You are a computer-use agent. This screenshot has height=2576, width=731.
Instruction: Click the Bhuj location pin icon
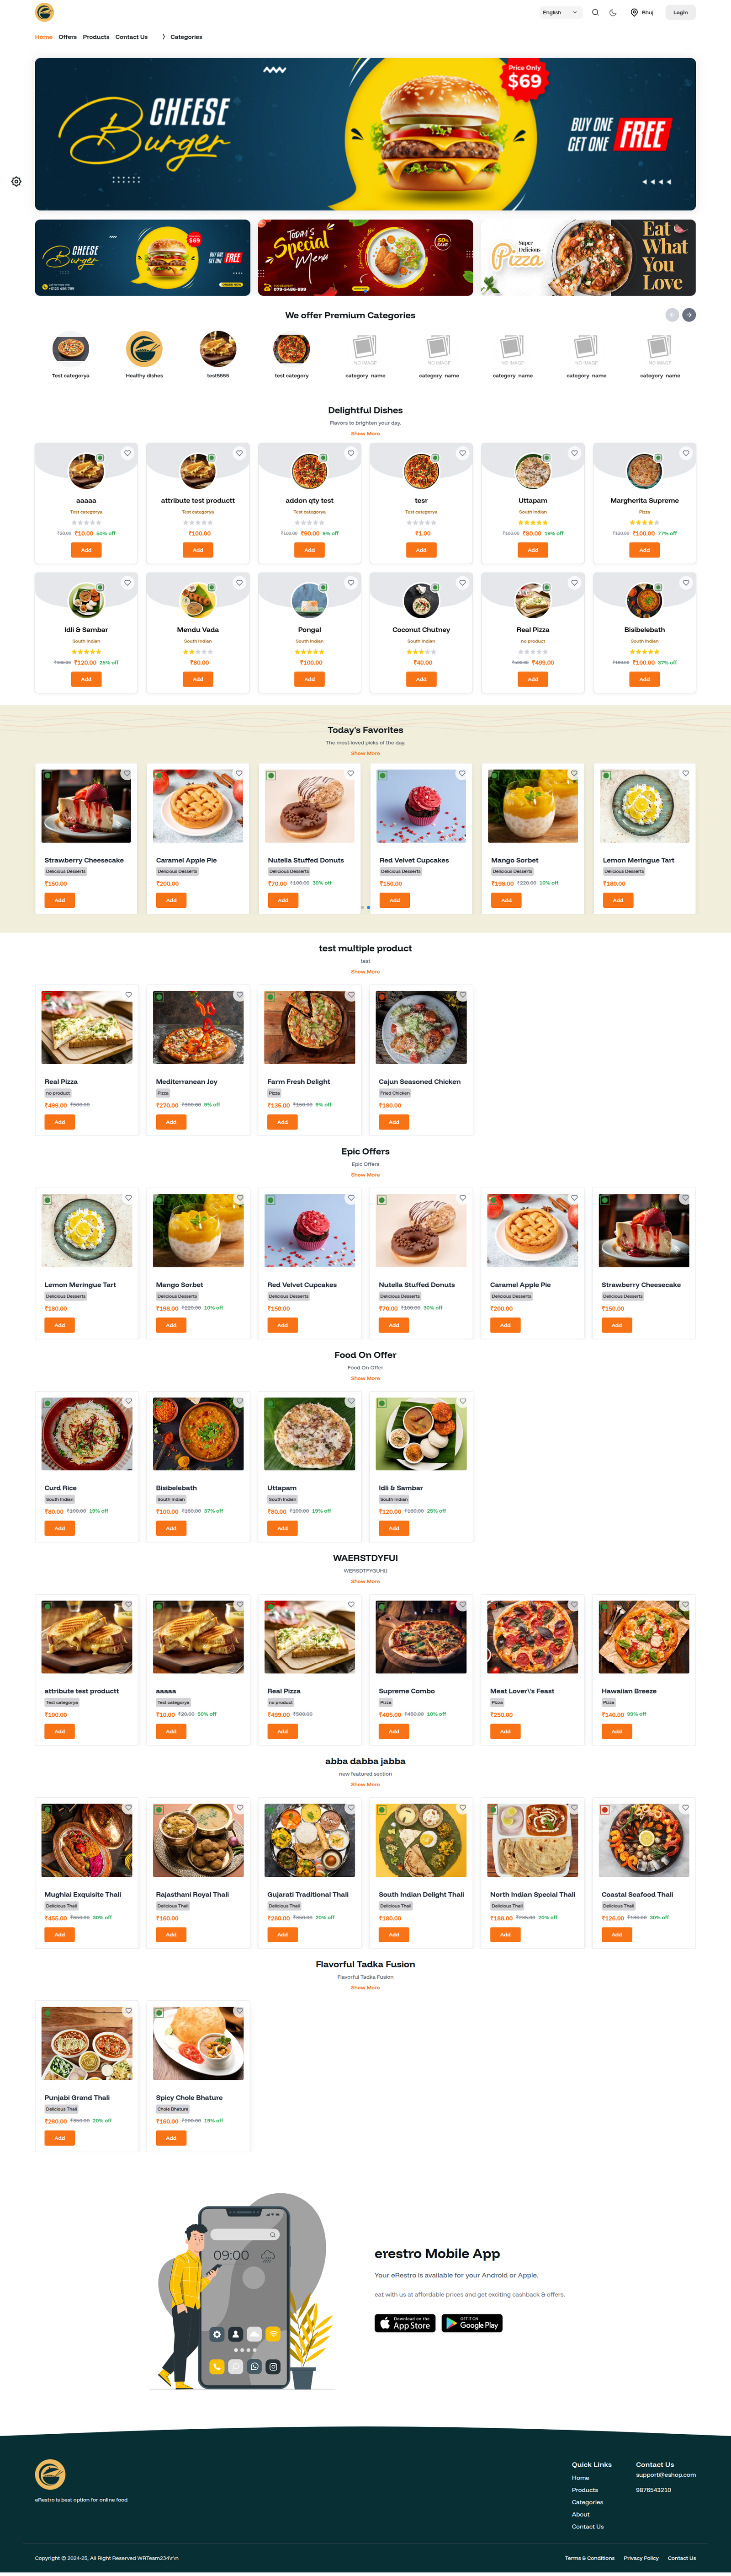coord(634,13)
